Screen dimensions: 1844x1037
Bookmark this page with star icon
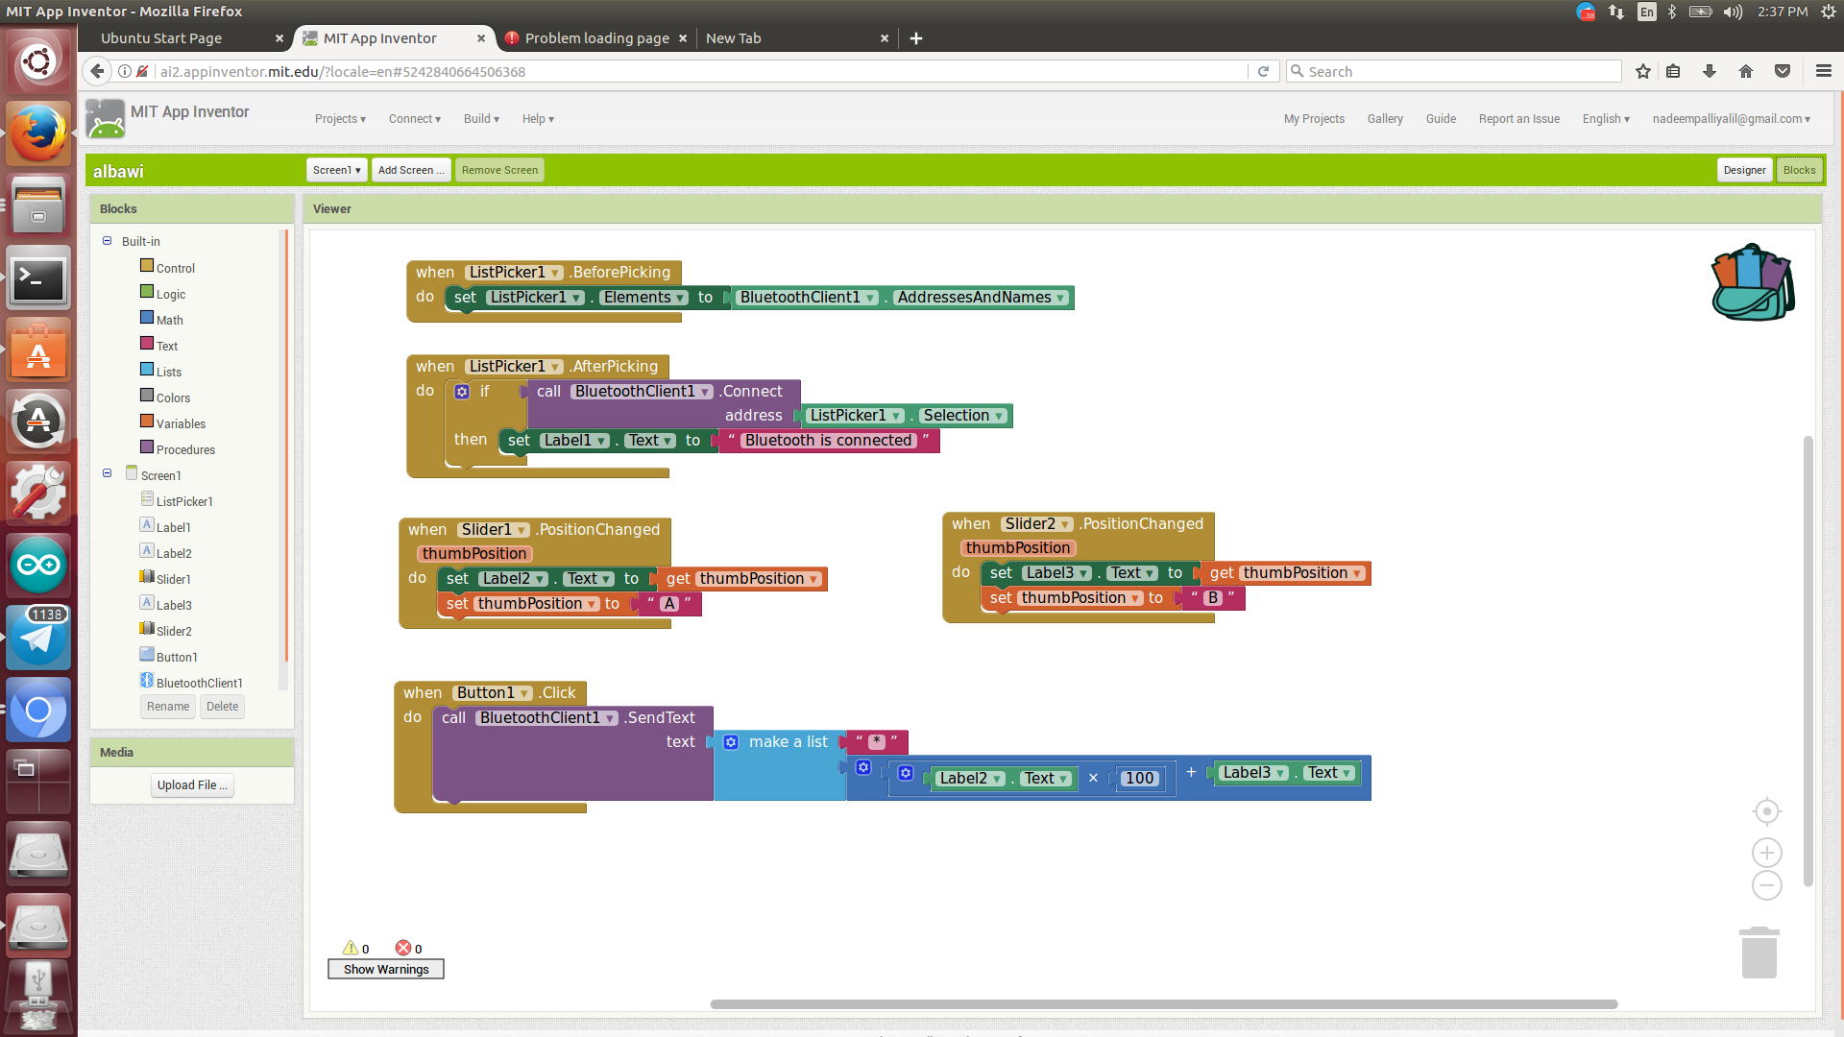1643,71
